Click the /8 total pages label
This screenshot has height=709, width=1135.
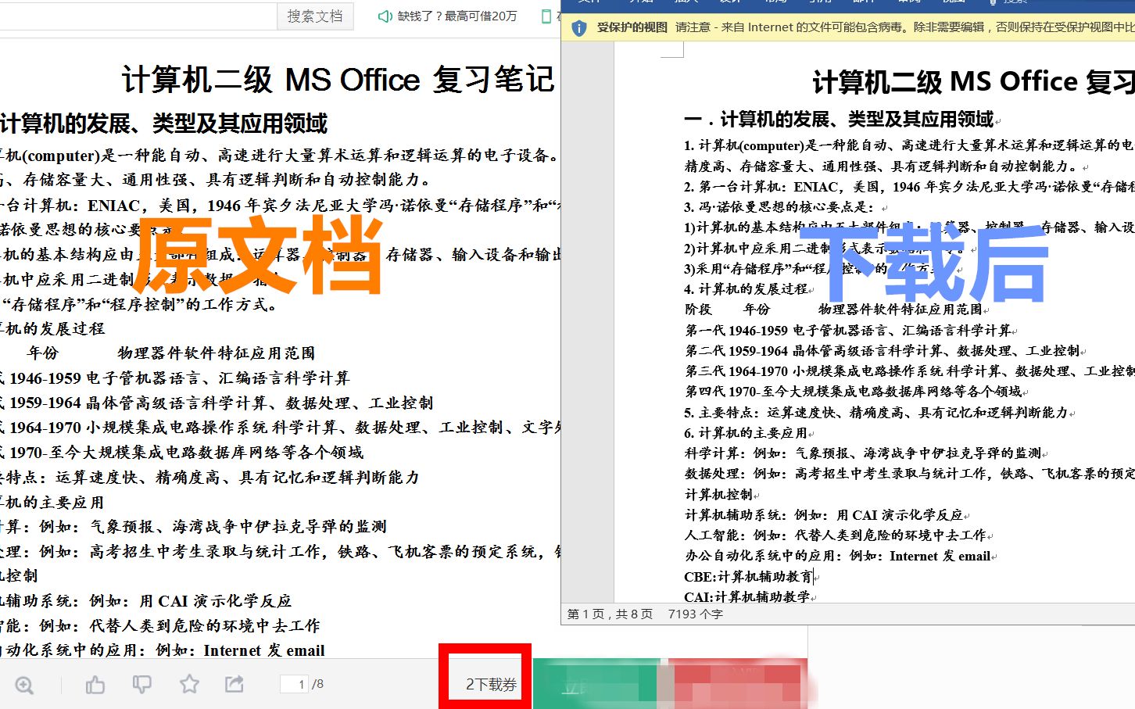317,684
